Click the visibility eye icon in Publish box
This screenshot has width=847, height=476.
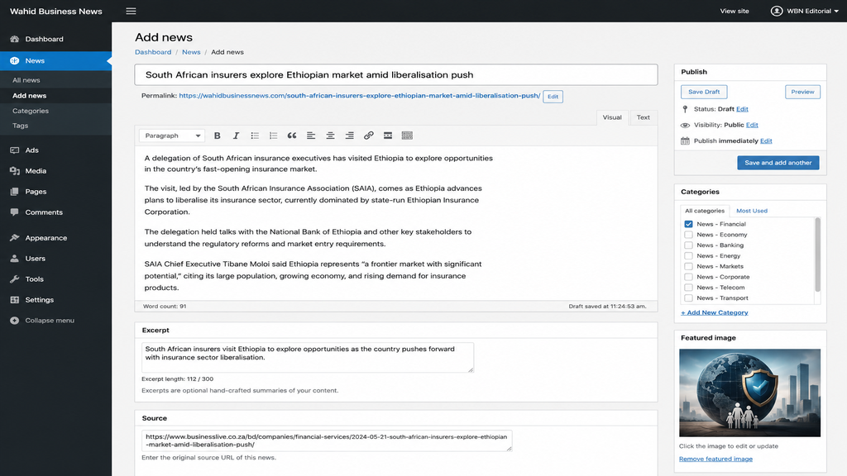(685, 126)
